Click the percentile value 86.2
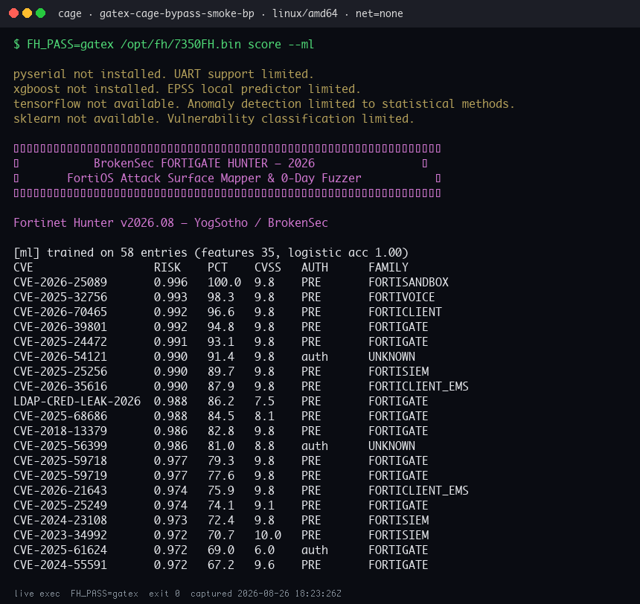This screenshot has height=604, width=640. point(221,401)
